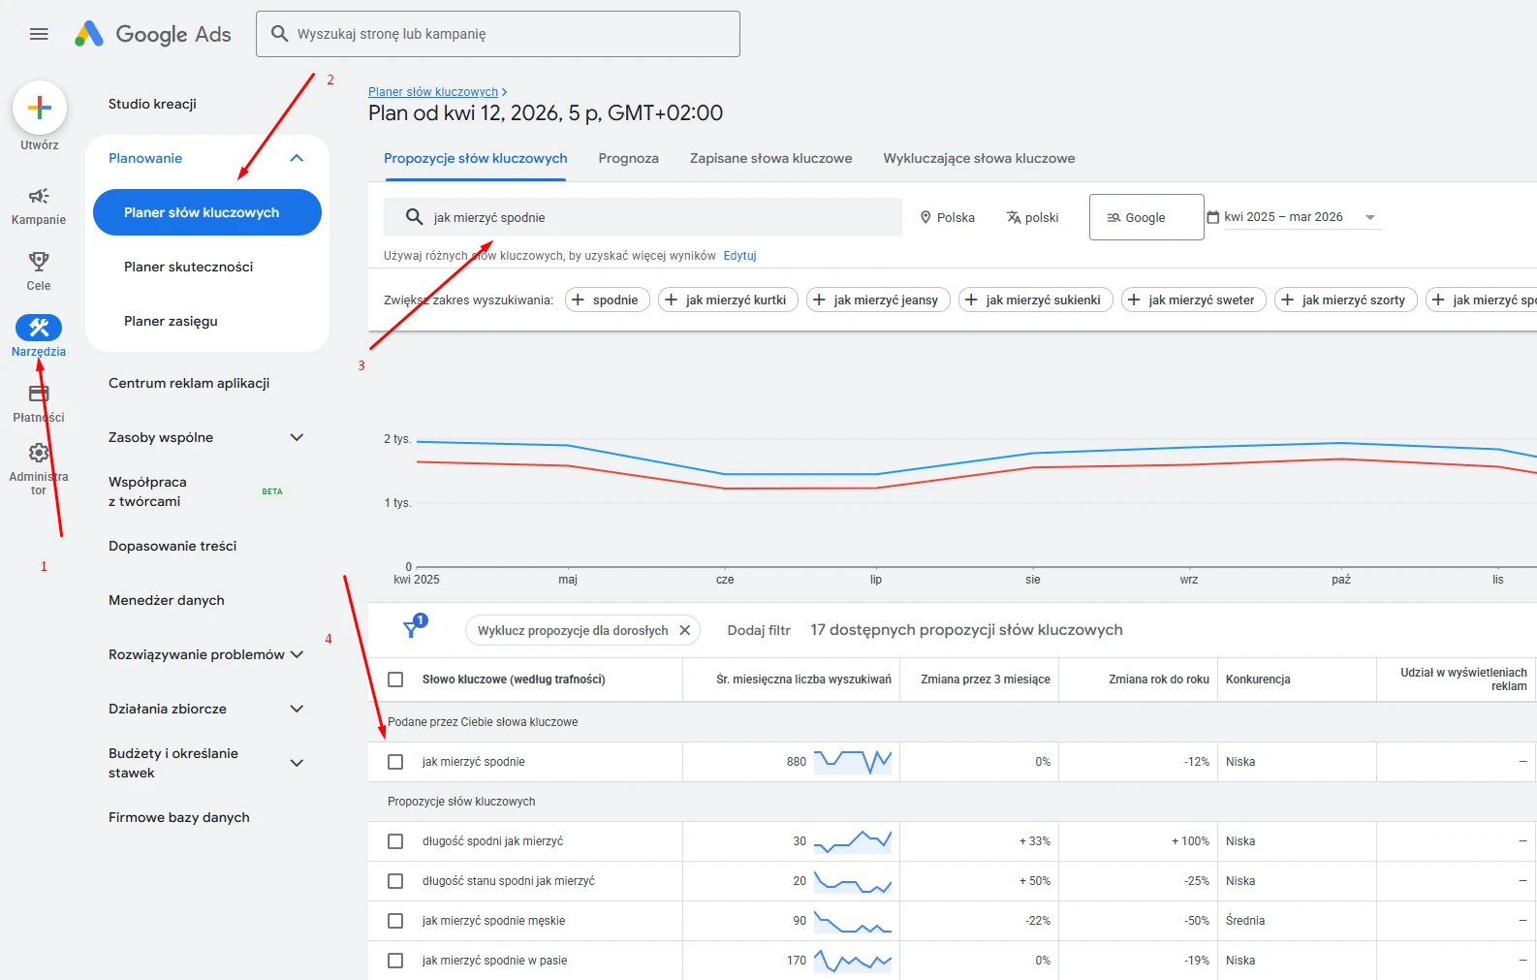Click the 'jak mierzyć spodnie' keyword field
Screen dimensions: 1537x980
tap(643, 217)
